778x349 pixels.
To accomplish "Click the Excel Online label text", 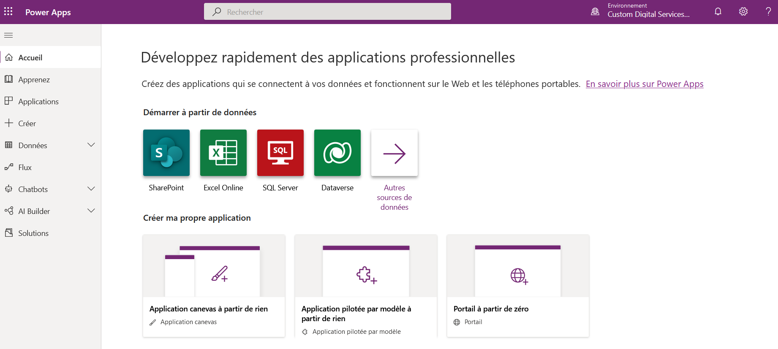I will tap(223, 188).
